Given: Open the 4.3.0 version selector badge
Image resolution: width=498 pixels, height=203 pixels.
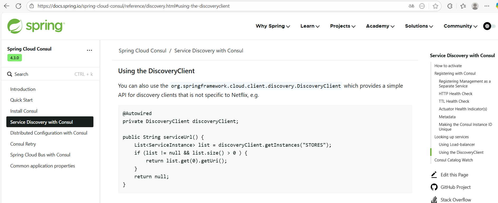Looking at the screenshot, I should [15, 58].
